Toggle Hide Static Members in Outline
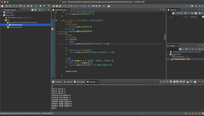Image resolution: width=204 pixels, height=116 pixels. 189,49
